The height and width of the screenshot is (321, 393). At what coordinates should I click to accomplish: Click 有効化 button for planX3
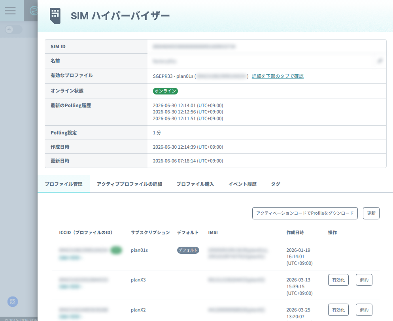click(338, 280)
